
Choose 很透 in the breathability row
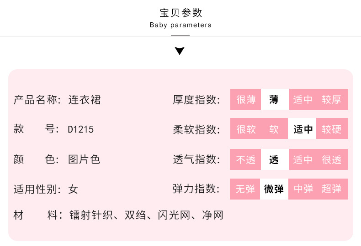(x=331, y=159)
